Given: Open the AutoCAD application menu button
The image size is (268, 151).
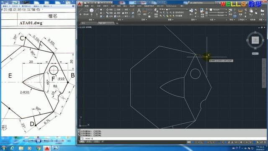Looking at the screenshot, I should coord(80,4).
